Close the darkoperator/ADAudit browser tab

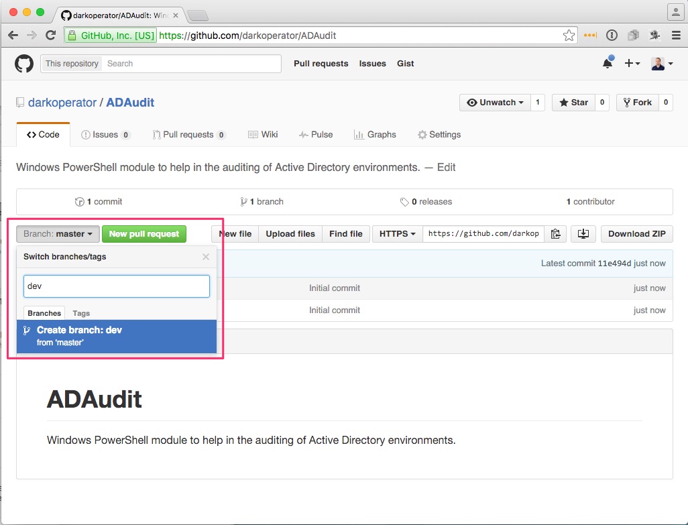pyautogui.click(x=176, y=15)
